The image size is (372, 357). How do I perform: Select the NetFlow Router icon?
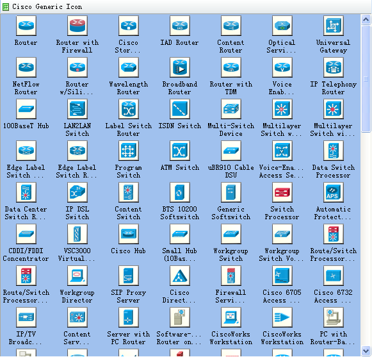click(26, 67)
